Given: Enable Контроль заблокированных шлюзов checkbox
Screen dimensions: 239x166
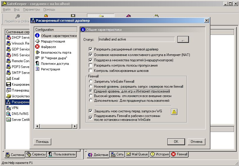Looking at the screenshot, I should coord(90,71).
